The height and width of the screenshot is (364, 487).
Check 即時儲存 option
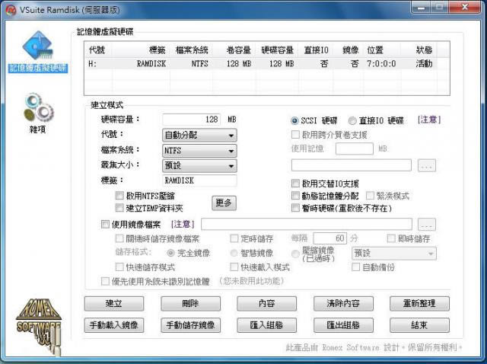(391, 238)
